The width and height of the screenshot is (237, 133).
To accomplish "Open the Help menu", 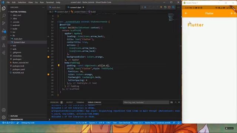I will tap(58, 3).
